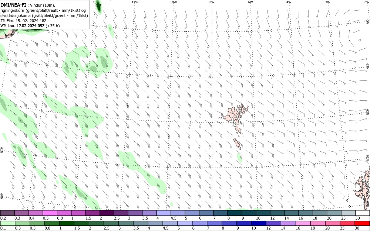Select the light pink 16 rain swatch

click(303, 223)
